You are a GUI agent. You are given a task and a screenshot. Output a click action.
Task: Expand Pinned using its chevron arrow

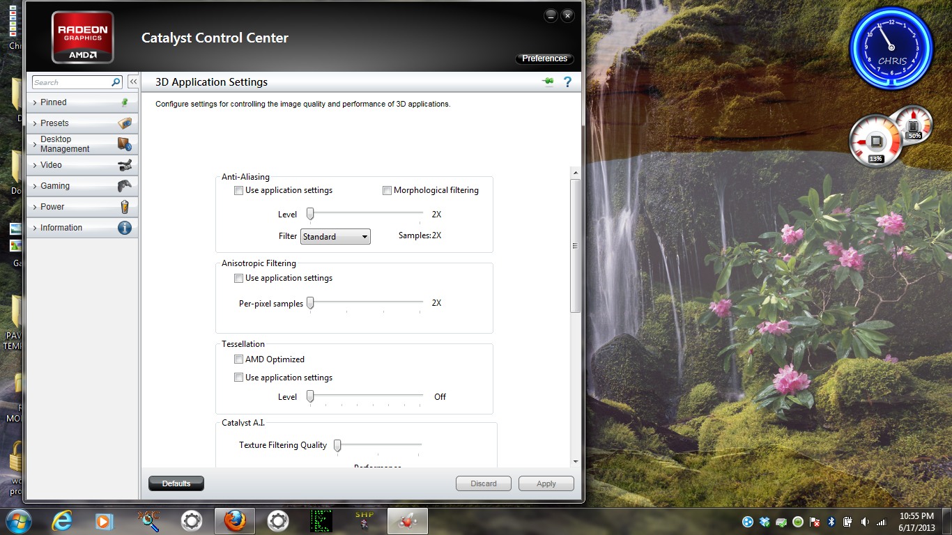tap(35, 102)
